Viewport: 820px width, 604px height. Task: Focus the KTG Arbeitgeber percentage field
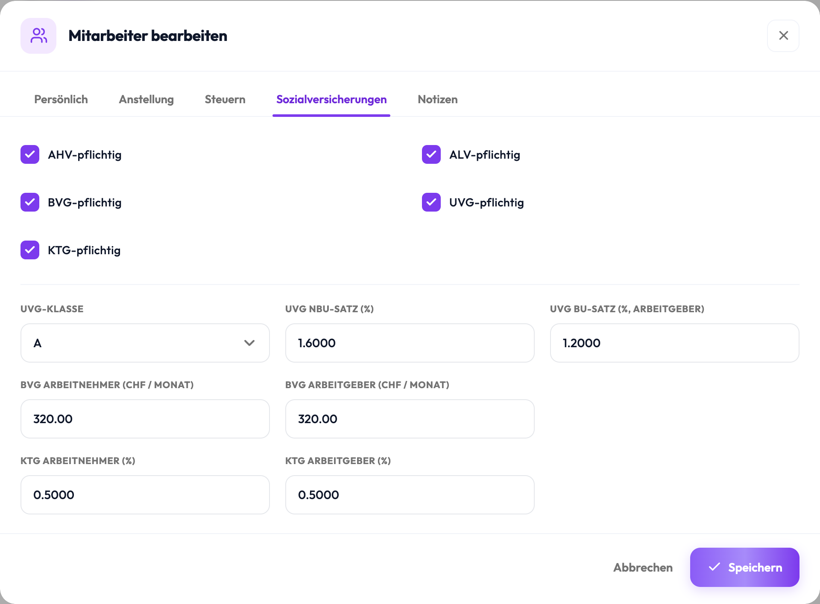click(410, 495)
